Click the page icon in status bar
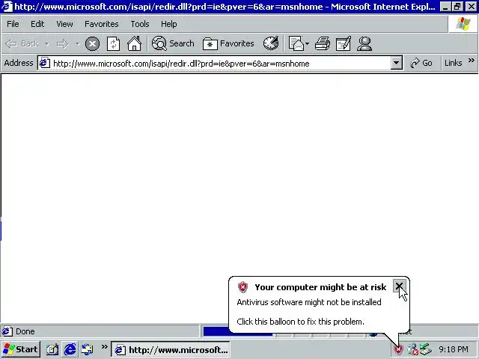479x359 pixels. 7,331
